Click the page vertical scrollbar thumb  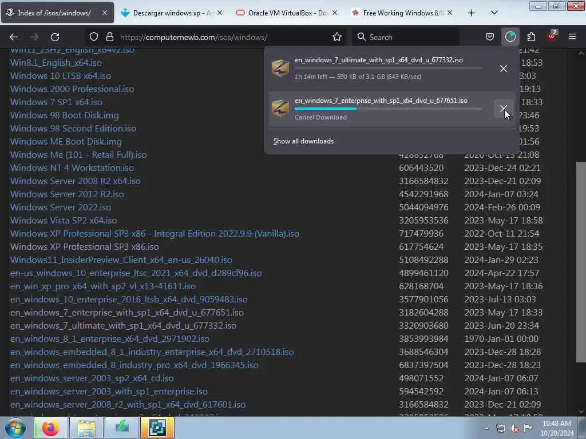coord(581,262)
